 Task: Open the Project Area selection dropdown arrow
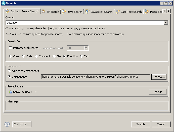(36, 92)
